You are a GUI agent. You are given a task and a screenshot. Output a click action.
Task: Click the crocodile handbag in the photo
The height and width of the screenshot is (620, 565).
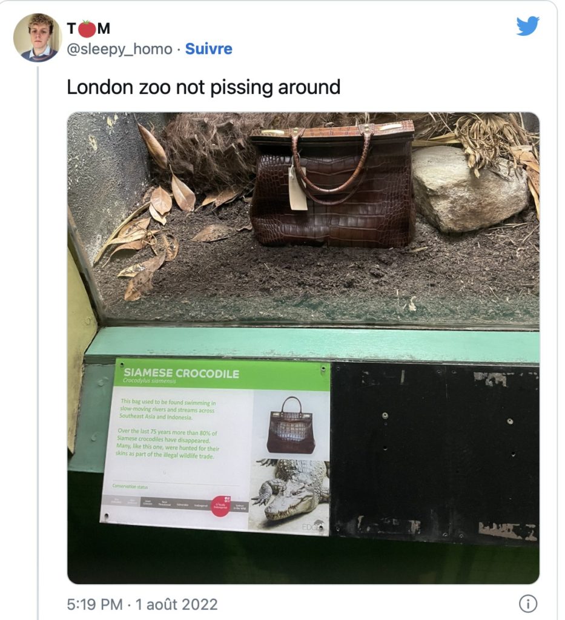tap(332, 185)
